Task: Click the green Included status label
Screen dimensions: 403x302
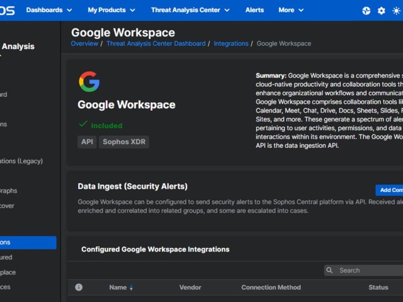Action: pyautogui.click(x=106, y=126)
